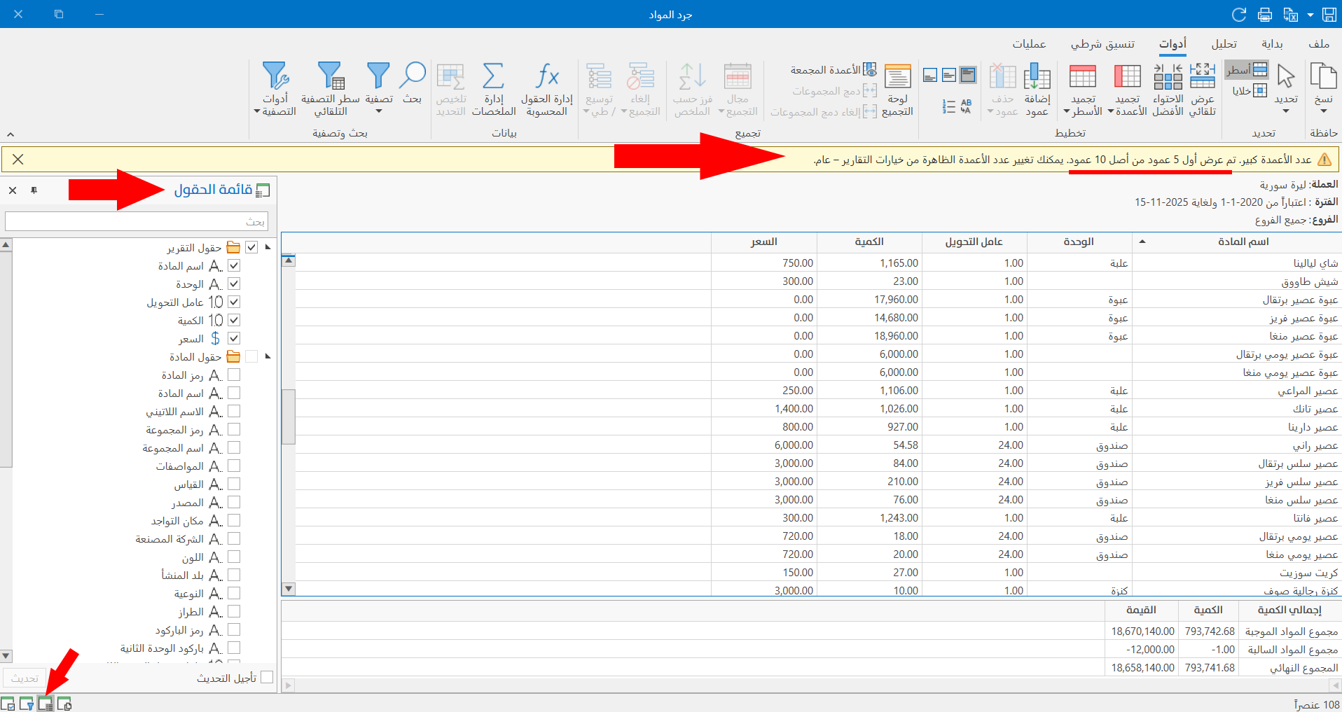Image resolution: width=1342 pixels, height=712 pixels.
Task: Check the الاسم اللاتيني field checkbox
Action: (234, 411)
